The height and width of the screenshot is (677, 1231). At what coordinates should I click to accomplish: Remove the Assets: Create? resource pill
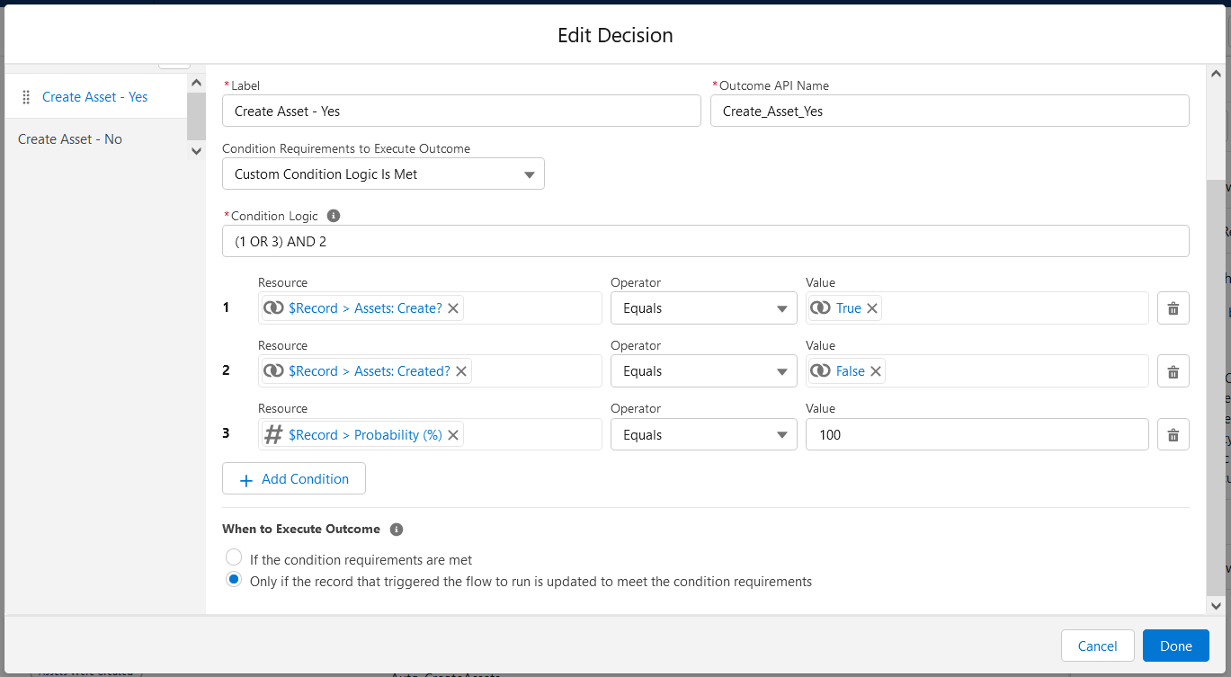click(453, 308)
